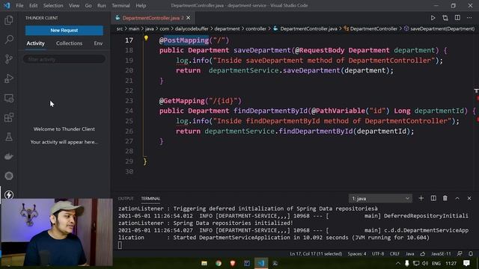Click the New Request button
479x269 pixels.
click(x=64, y=30)
